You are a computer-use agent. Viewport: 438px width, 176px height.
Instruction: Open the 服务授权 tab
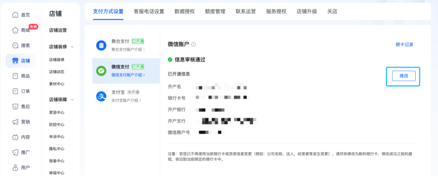coord(276,11)
